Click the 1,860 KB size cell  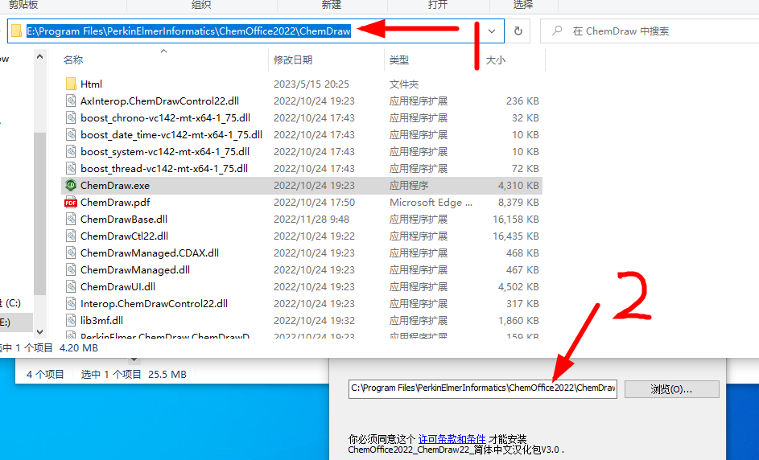518,320
